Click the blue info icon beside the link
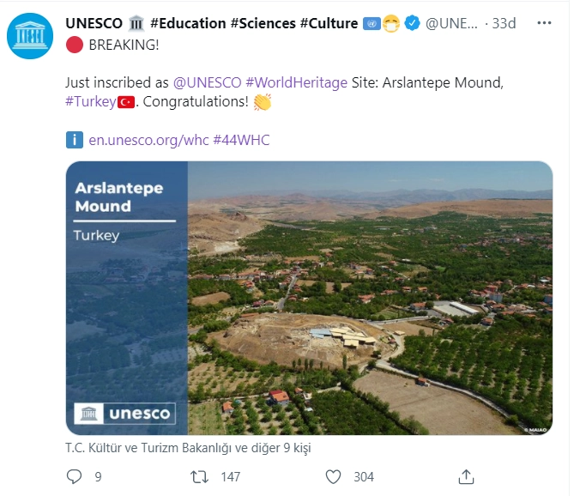 click(x=75, y=140)
